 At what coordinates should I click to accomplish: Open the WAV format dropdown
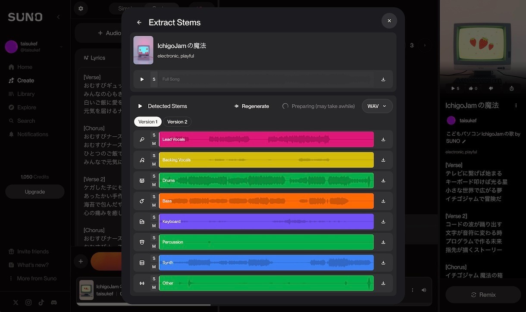377,106
